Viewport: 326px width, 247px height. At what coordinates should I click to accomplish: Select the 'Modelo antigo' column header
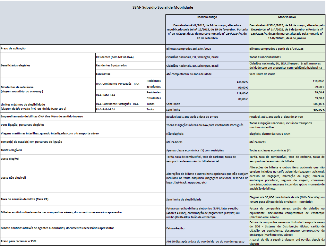[x=207, y=17]
